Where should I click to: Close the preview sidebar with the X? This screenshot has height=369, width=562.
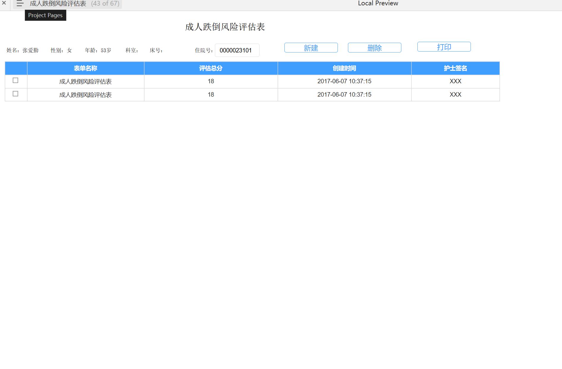(4, 3)
